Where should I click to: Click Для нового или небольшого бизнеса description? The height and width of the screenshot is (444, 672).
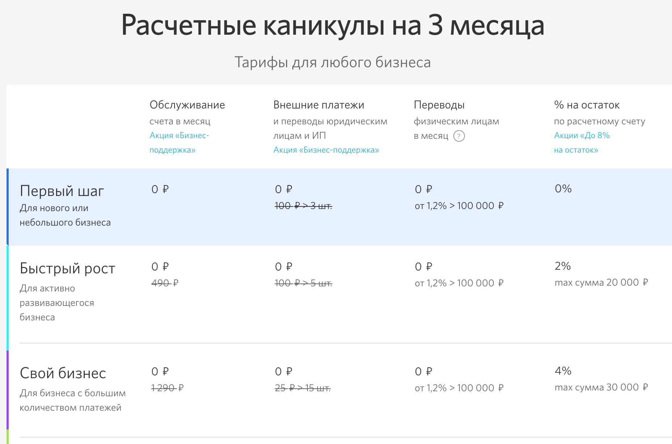(65, 215)
